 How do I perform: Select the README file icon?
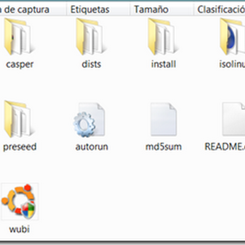pyautogui.click(x=234, y=119)
